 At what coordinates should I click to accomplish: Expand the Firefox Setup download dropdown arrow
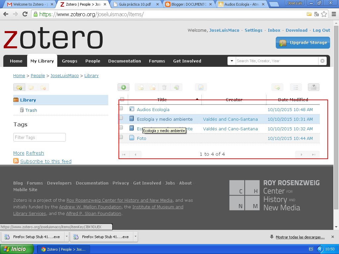point(67,236)
